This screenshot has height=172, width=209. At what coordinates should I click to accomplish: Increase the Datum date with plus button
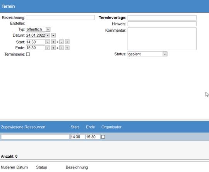point(53,36)
